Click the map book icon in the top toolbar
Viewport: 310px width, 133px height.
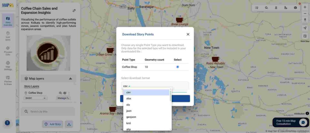[x=257, y=8]
